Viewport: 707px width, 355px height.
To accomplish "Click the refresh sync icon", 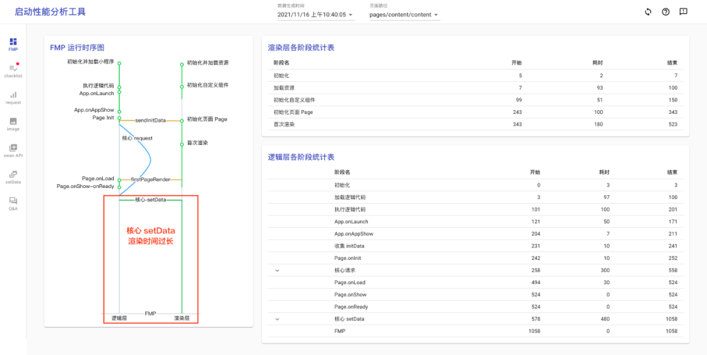I will [648, 12].
